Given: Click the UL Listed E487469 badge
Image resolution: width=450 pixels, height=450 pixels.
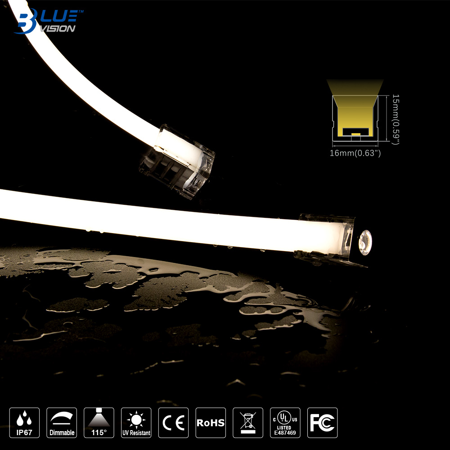Looking at the screenshot, I should (285, 423).
